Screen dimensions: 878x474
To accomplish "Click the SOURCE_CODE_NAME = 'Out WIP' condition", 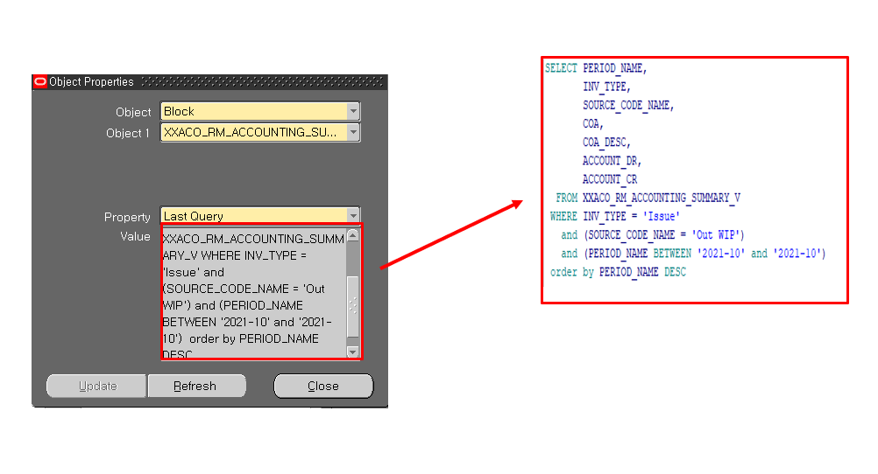I will (x=653, y=234).
